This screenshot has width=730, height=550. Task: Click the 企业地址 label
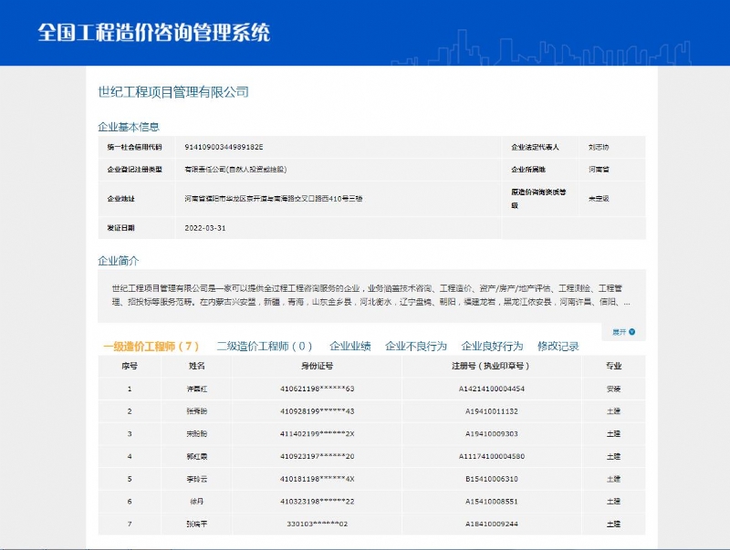click(x=121, y=199)
